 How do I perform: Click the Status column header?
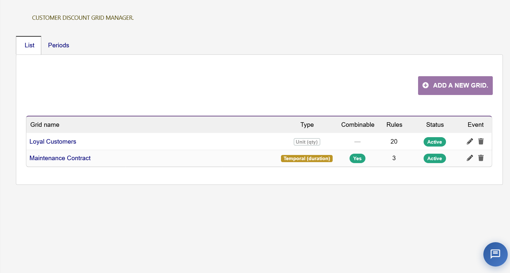[435, 125]
